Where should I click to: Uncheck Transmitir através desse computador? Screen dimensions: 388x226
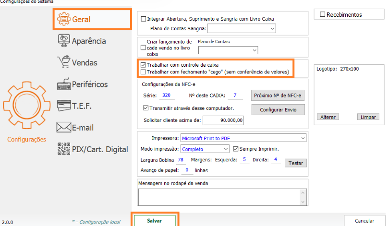[146, 108]
